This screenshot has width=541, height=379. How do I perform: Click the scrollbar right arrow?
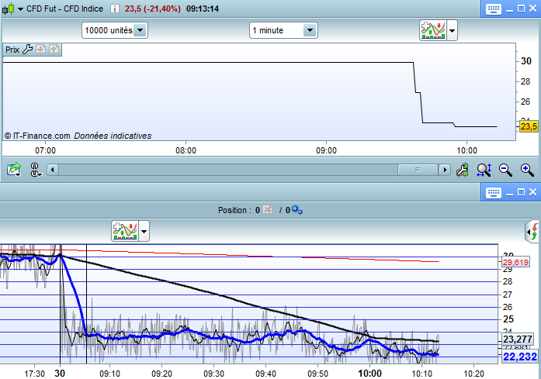click(445, 170)
